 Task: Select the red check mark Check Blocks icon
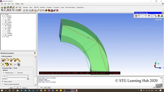click(x=55, y=10)
